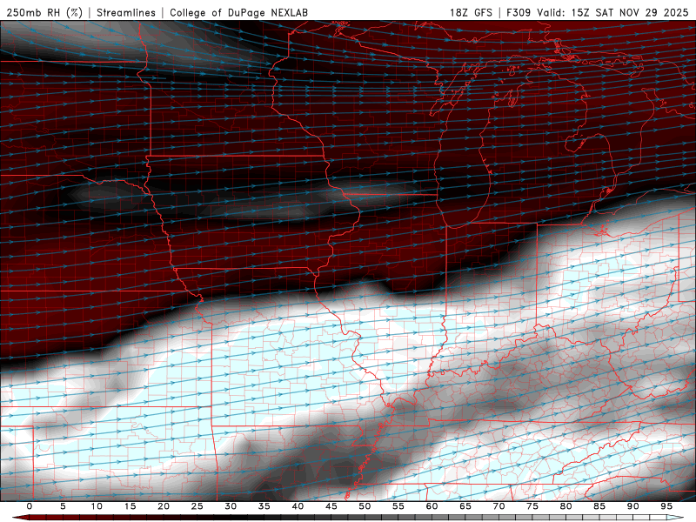Click 'College of DuPage NEXLAB' header text
The width and height of the screenshot is (696, 522).
click(238, 12)
